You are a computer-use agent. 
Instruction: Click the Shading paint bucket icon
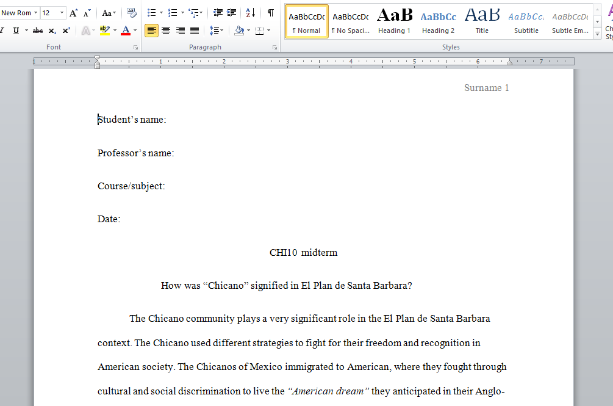coord(239,31)
